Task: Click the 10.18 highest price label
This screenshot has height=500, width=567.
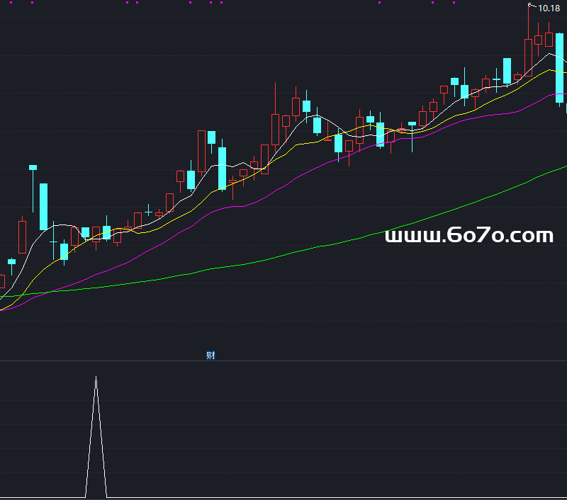Action: tap(549, 8)
